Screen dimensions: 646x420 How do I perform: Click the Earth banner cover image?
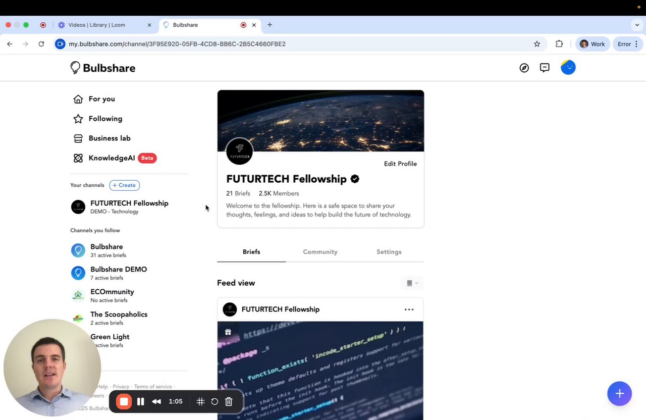coord(320,121)
